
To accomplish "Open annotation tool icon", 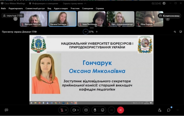I will (175, 32).
